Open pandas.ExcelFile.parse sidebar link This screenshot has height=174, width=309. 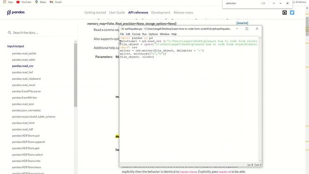26,91
